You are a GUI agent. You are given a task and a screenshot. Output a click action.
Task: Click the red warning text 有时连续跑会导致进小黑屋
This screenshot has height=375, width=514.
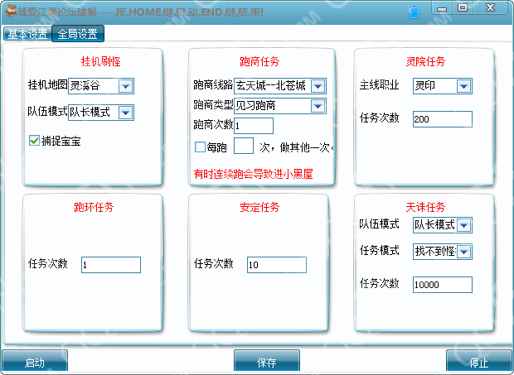(x=253, y=174)
